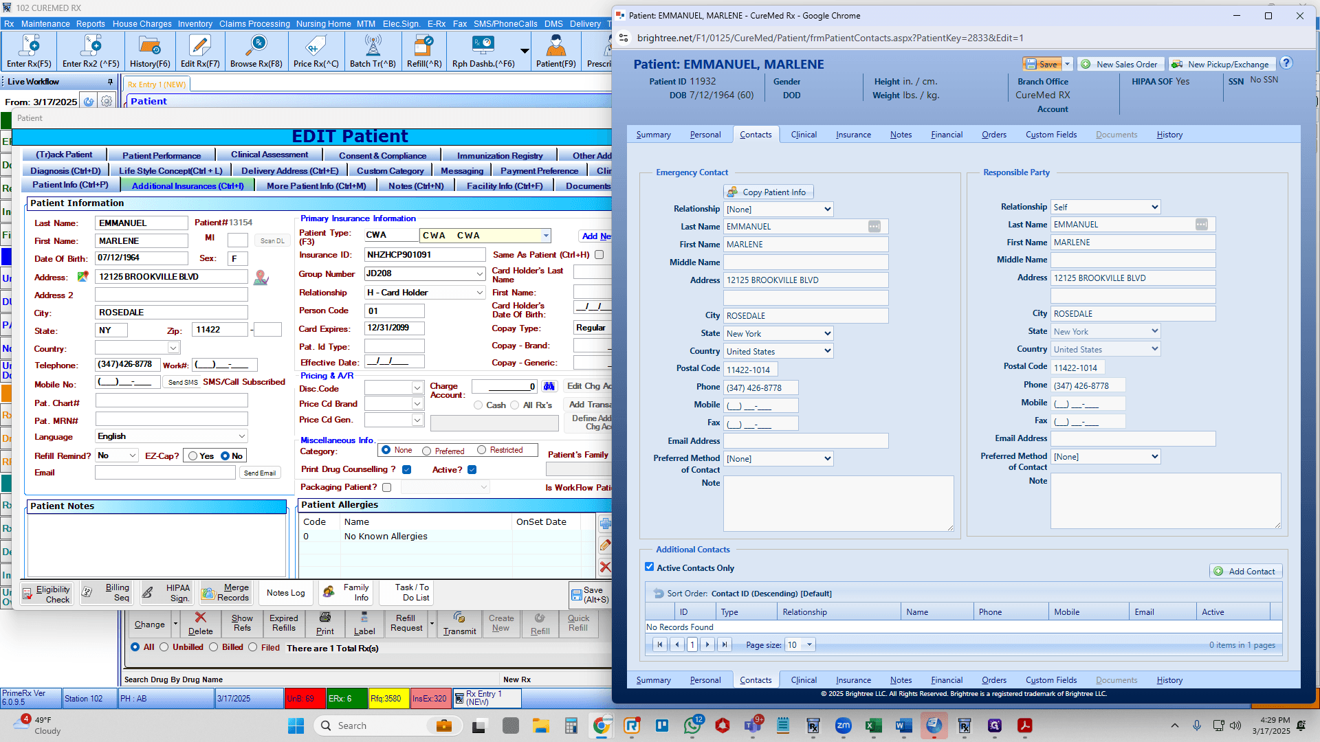Open the Language dropdown
The image size is (1320, 742).
[171, 436]
